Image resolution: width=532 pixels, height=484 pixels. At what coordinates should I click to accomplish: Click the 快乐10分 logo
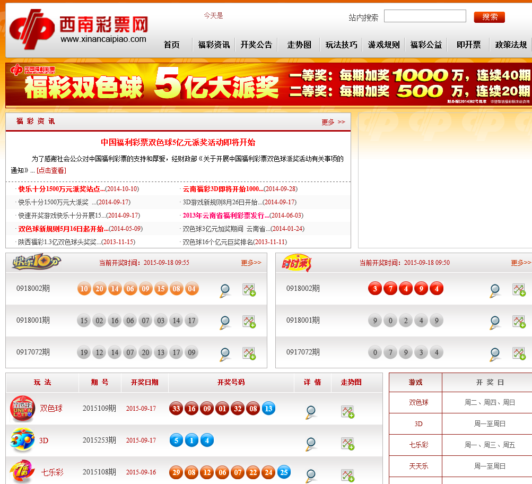click(37, 262)
